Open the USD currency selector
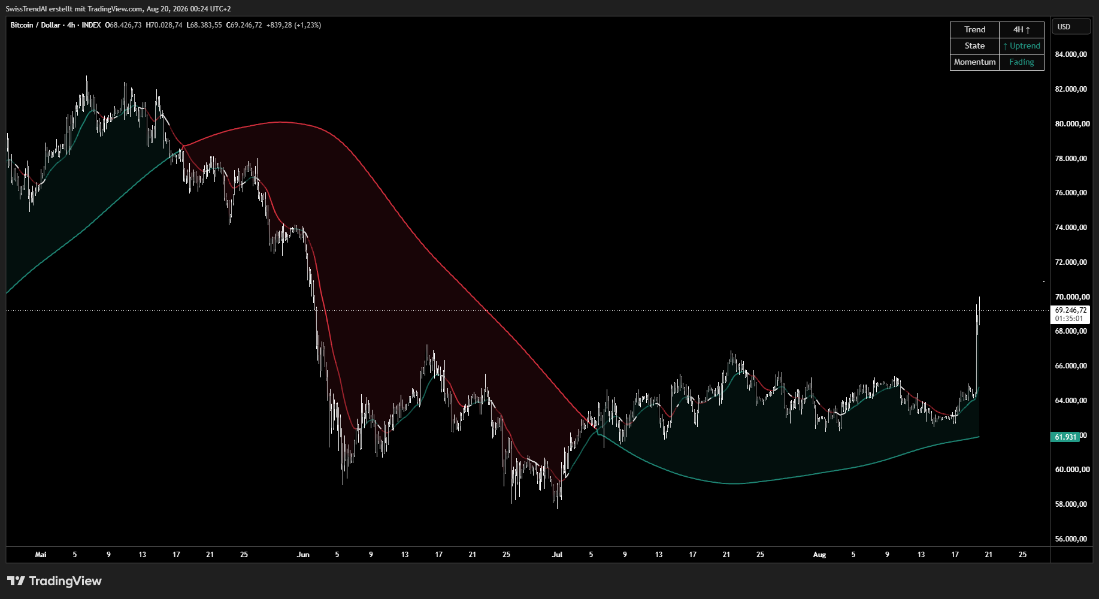 point(1071,27)
